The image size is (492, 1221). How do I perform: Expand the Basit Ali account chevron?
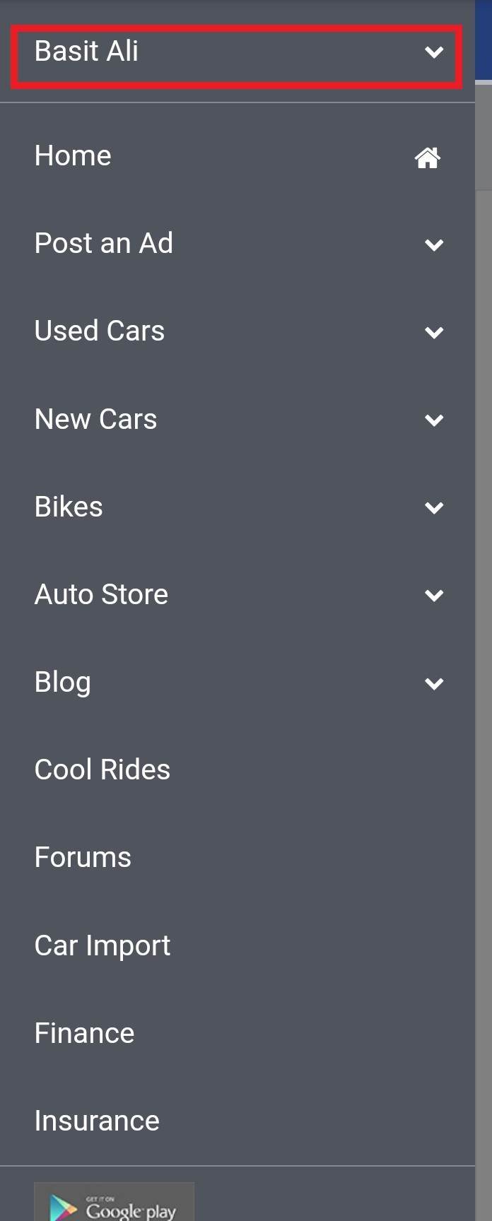coord(434,52)
